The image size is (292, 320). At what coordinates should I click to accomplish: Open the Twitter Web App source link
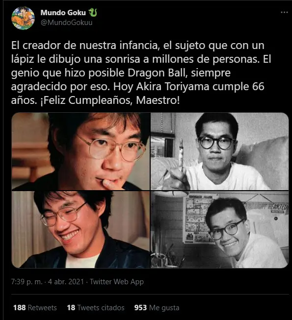pos(117,282)
